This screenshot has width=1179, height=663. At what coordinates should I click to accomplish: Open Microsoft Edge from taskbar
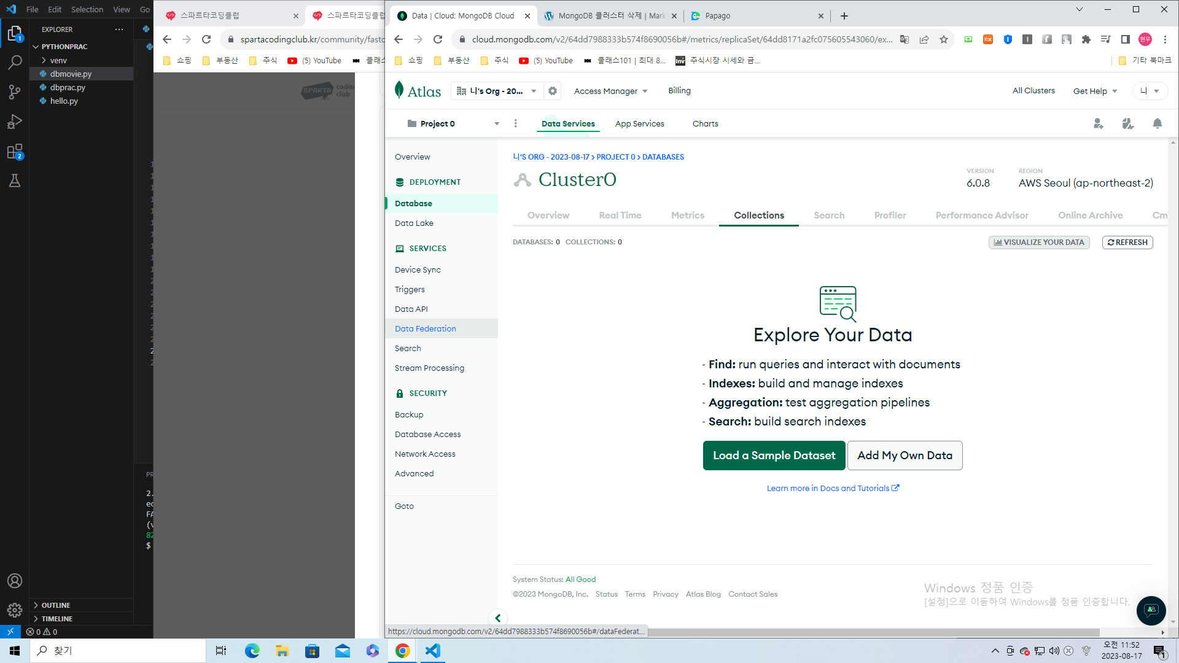[x=252, y=651]
